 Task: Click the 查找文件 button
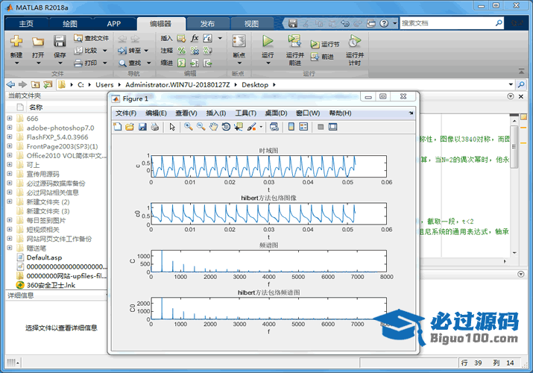92,38
